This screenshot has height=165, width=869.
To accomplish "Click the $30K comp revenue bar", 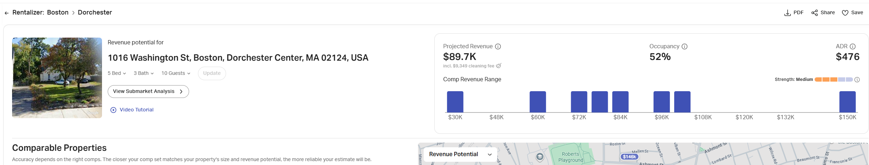I will click(455, 102).
